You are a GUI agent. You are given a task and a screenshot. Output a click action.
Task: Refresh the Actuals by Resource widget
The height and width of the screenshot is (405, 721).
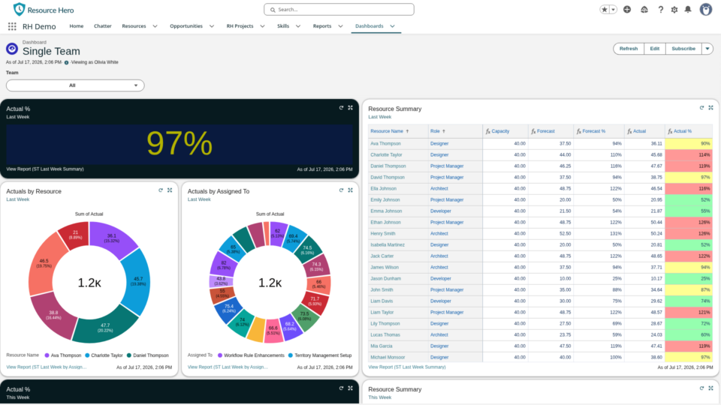coord(161,190)
